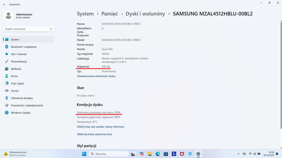The width and height of the screenshot is (282, 158).
Task: Open Task View from the taskbar
Action: coord(133,154)
